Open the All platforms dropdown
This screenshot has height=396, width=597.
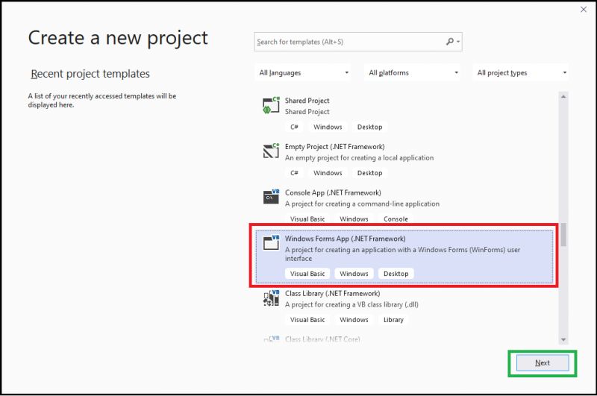coord(413,72)
